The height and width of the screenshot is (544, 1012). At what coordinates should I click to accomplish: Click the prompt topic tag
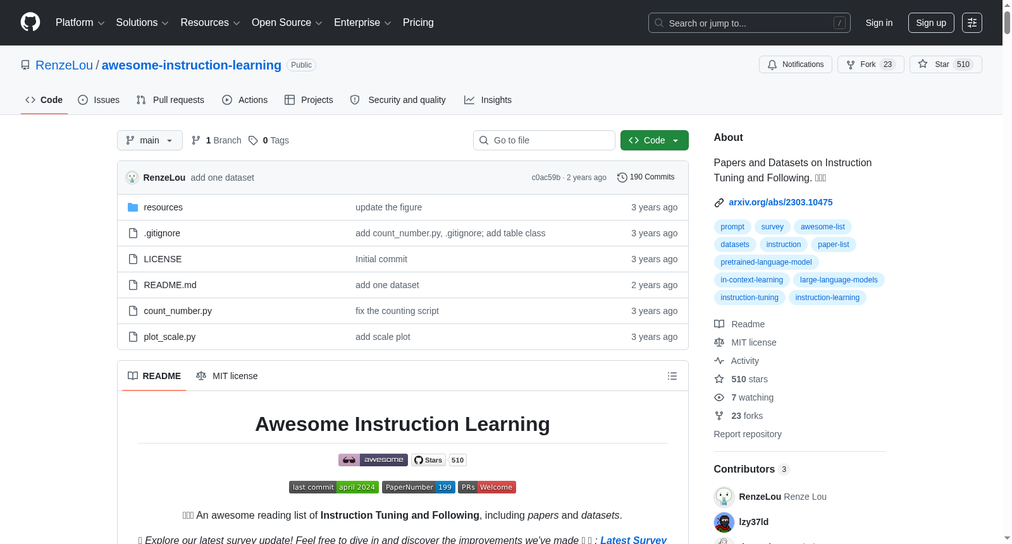[732, 227]
